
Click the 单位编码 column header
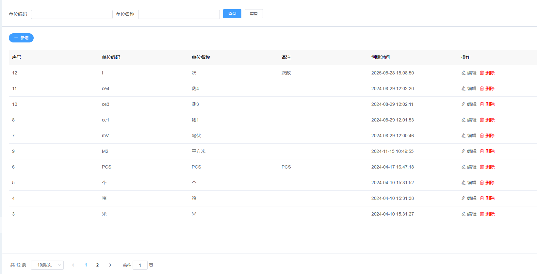(111, 57)
